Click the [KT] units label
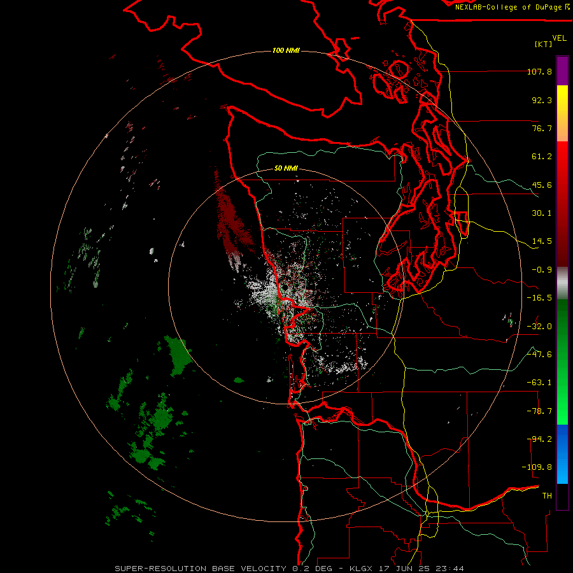 543,44
